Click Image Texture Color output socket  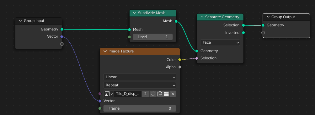click(179, 59)
